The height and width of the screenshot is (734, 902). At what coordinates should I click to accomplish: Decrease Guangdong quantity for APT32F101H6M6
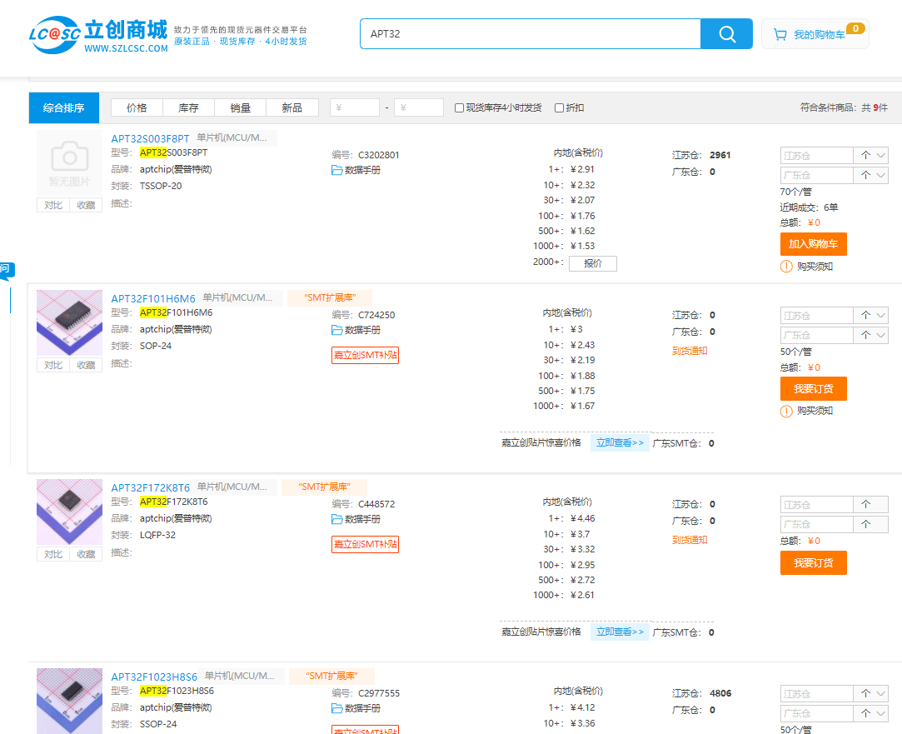click(881, 335)
